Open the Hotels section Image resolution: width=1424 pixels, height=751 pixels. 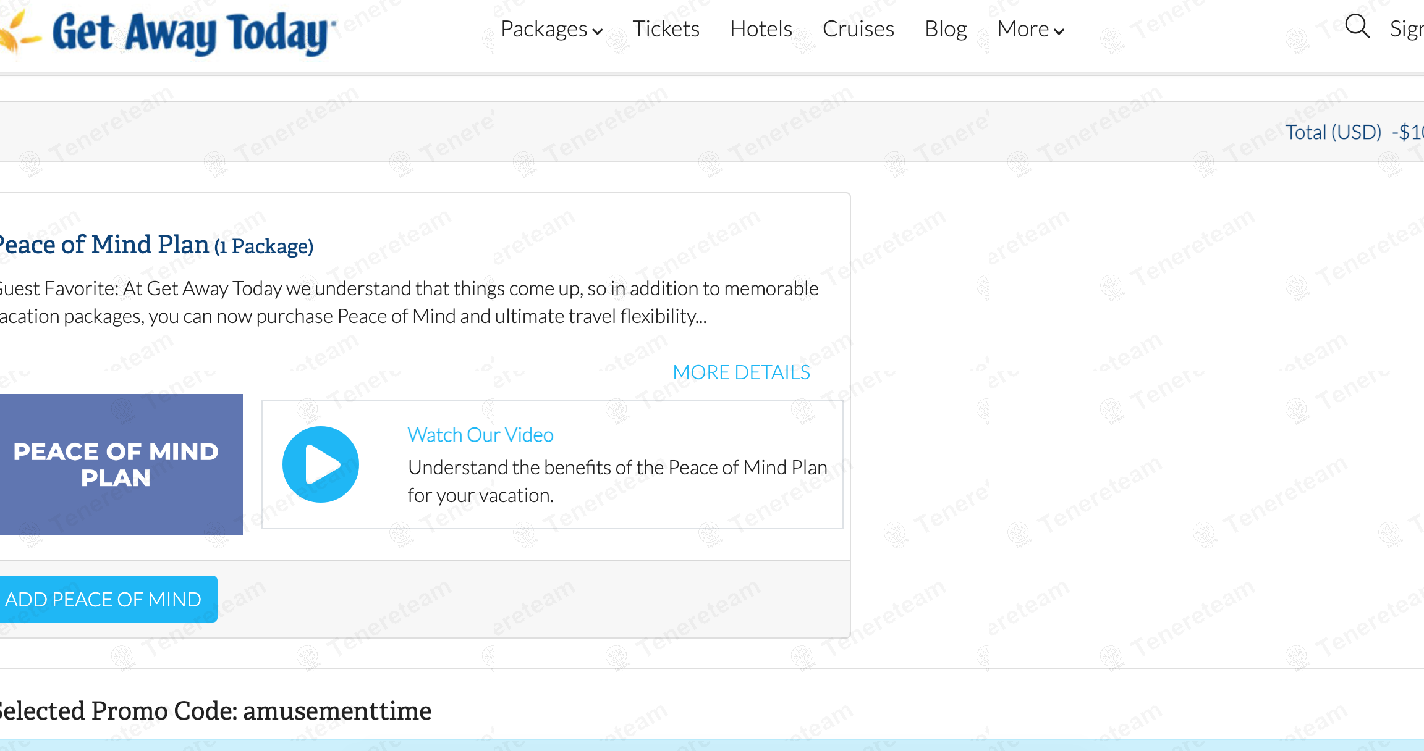pos(761,28)
